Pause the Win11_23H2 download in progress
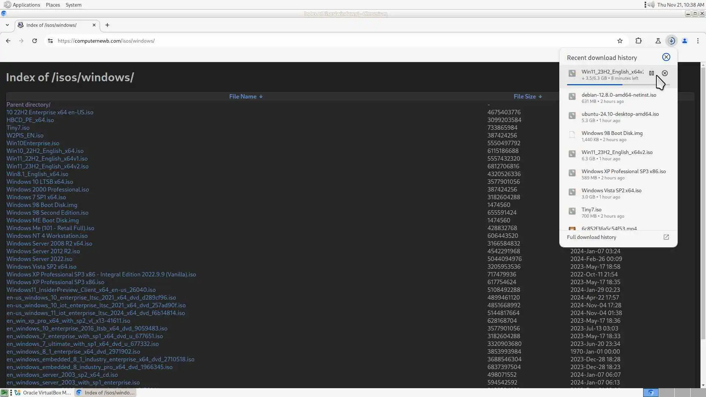 (x=652, y=73)
